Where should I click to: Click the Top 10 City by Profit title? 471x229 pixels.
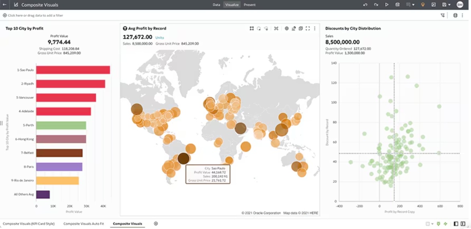[x=24, y=28]
